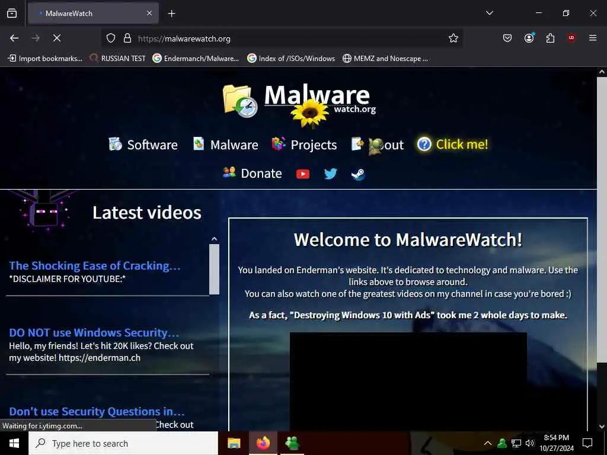View site security via padlock icon
This screenshot has height=455, width=607.
(127, 39)
